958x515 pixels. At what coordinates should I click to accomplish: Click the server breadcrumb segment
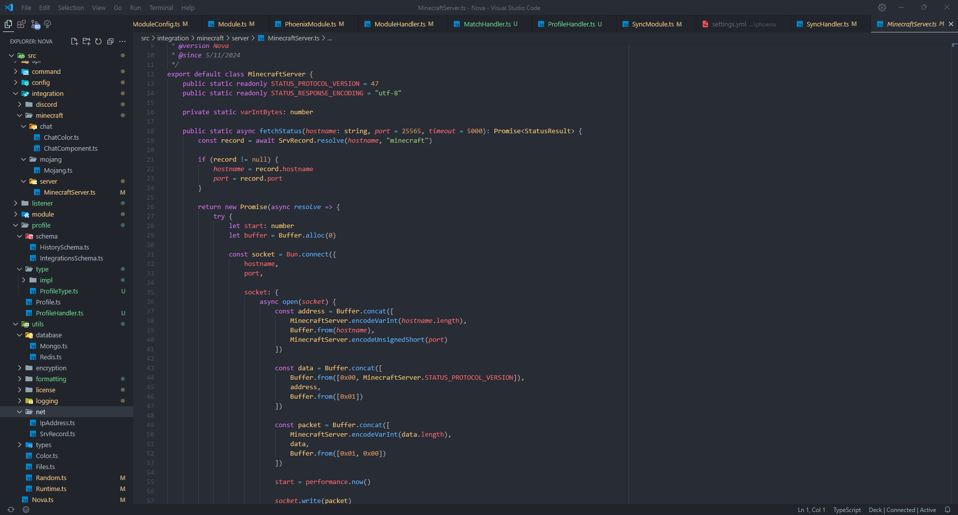click(240, 38)
